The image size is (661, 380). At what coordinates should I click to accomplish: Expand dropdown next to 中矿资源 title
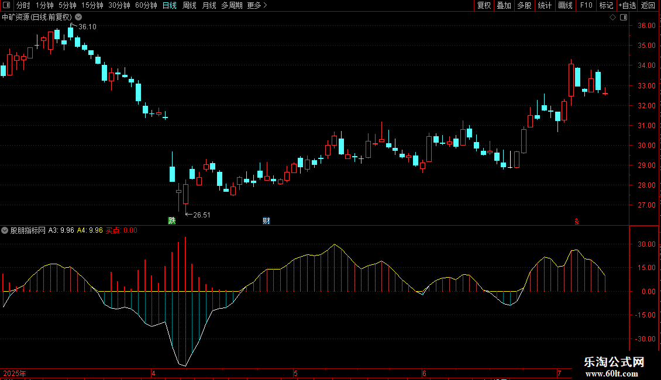(78, 17)
